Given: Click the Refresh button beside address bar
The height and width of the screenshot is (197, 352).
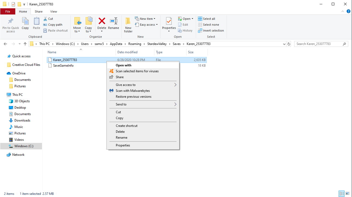Looking at the screenshot, I should (x=289, y=44).
